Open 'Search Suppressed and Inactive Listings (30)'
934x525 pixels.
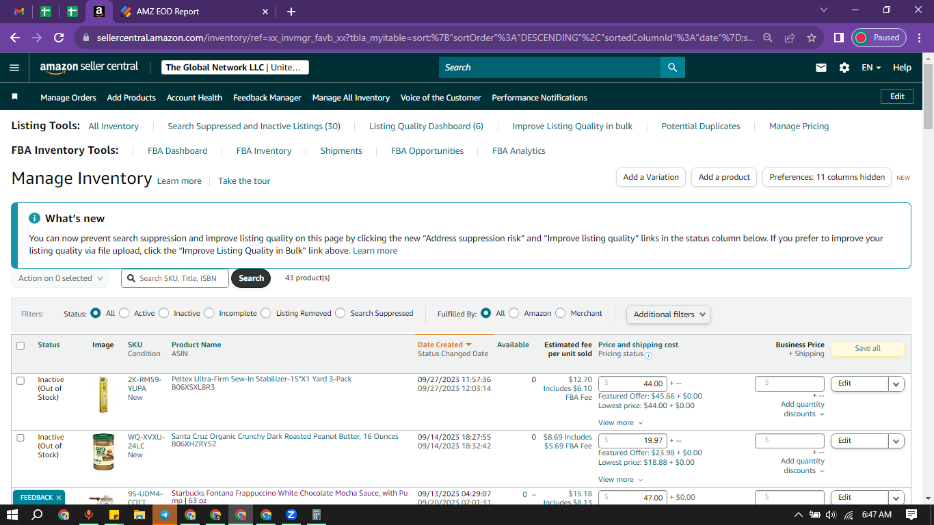click(x=254, y=126)
